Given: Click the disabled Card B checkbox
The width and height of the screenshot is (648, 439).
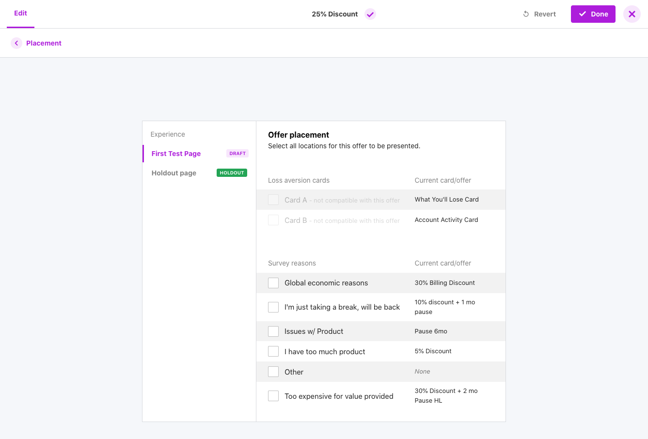Looking at the screenshot, I should pyautogui.click(x=273, y=220).
